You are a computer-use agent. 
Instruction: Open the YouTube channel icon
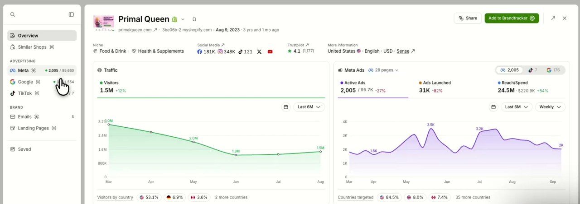pyautogui.click(x=270, y=51)
